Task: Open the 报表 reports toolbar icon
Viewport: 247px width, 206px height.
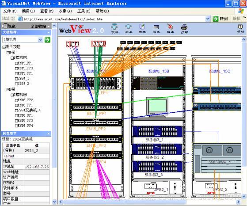Action: click(x=156, y=29)
